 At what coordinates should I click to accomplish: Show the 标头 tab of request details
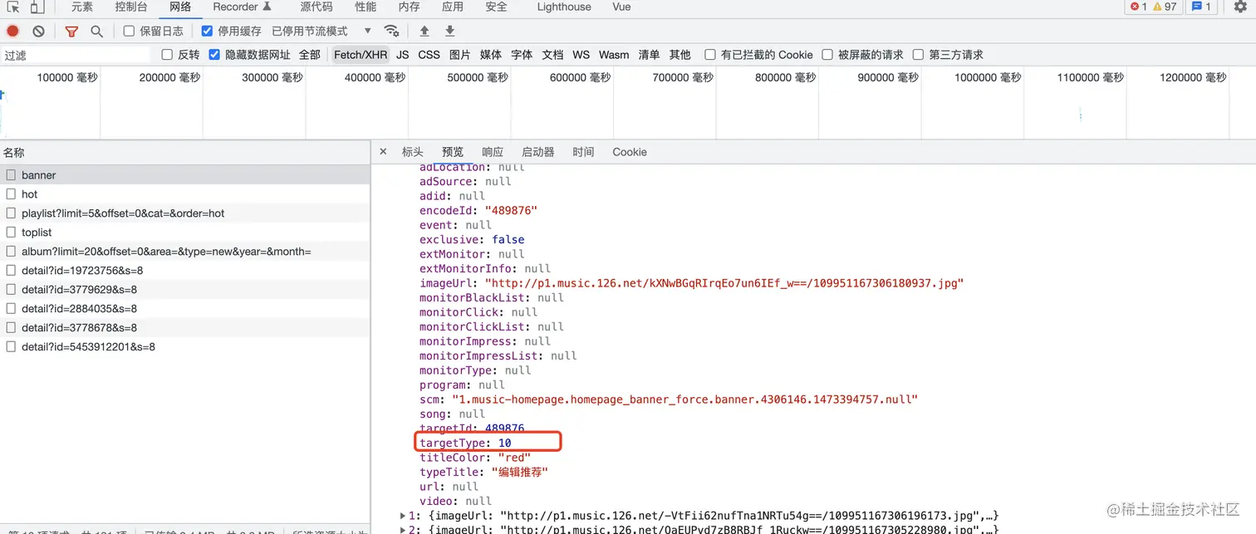tap(413, 152)
